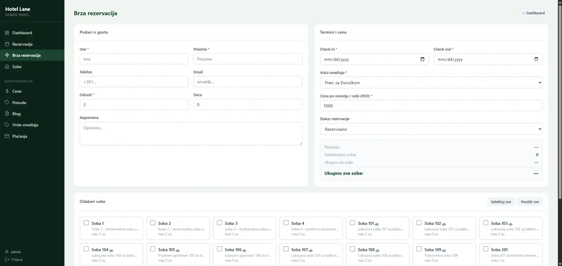Click the Cene dollar icon
562x266 pixels.
click(7, 91)
